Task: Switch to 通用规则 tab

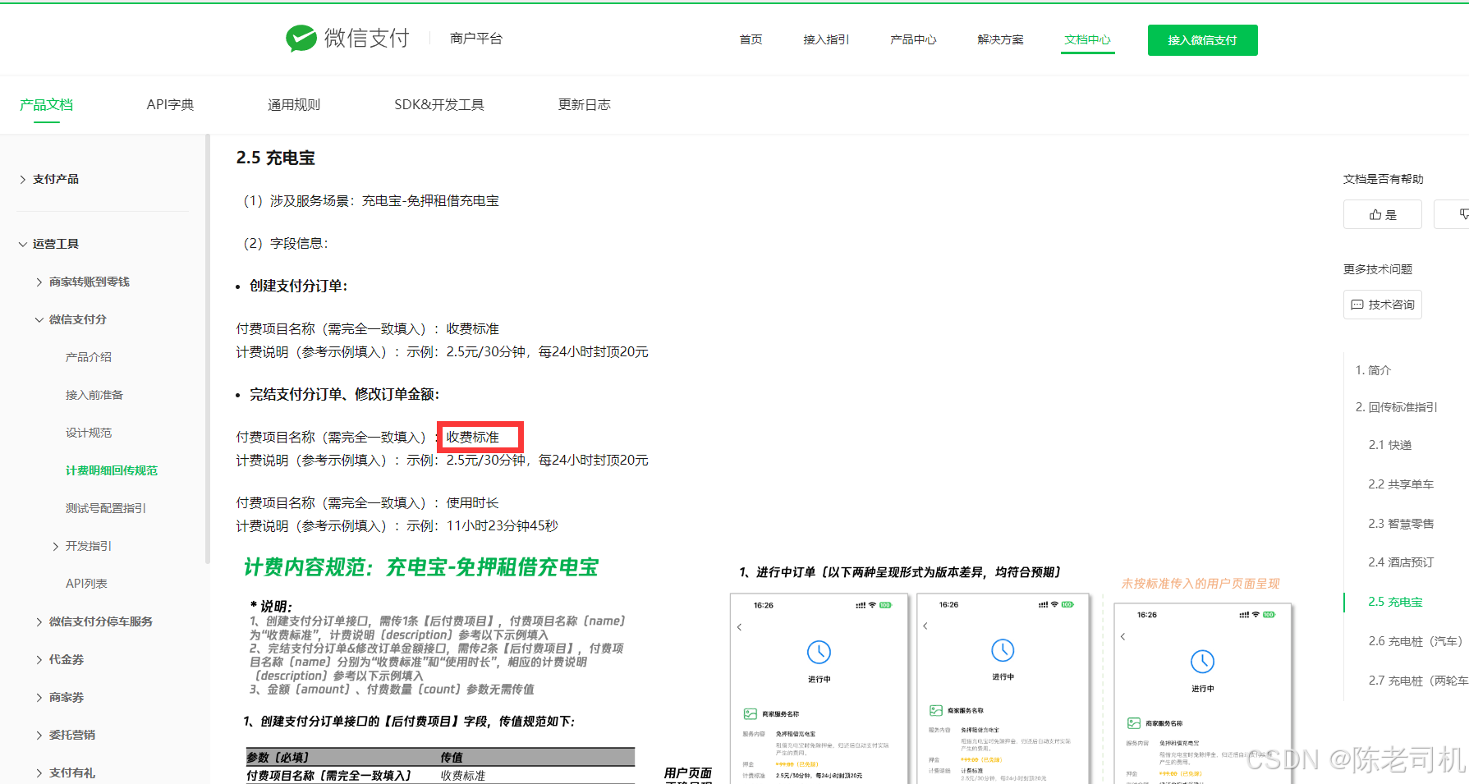Action: click(294, 105)
